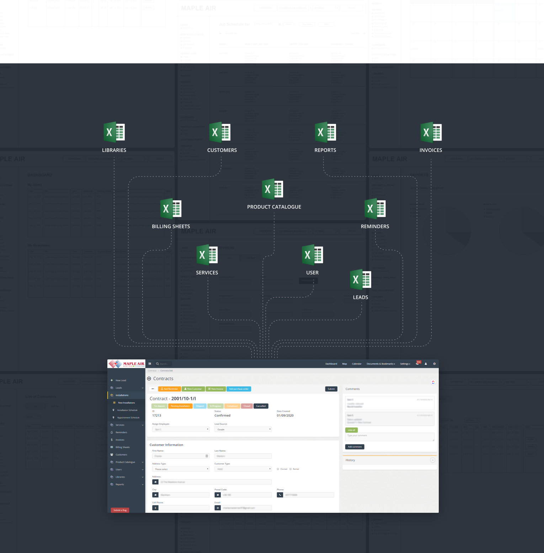Image resolution: width=544 pixels, height=553 pixels.
Task: Expand the Reports sidebar submenu
Action: pos(143,485)
